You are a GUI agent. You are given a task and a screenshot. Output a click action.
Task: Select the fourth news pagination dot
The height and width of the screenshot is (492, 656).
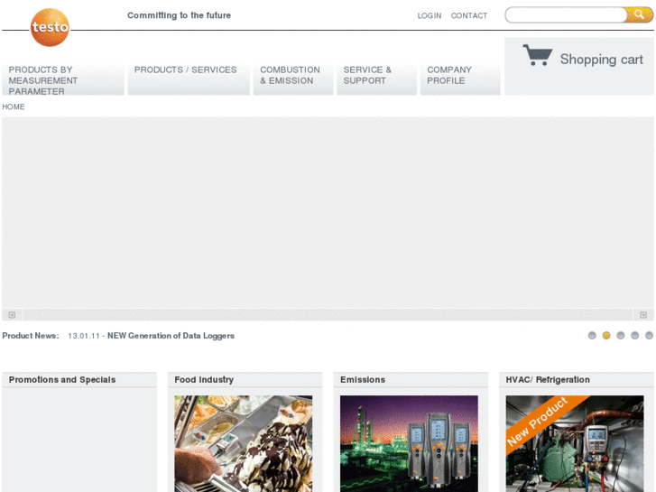point(634,336)
